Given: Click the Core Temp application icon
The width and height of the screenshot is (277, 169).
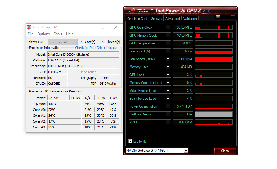Looking at the screenshot, I should click(29, 27).
